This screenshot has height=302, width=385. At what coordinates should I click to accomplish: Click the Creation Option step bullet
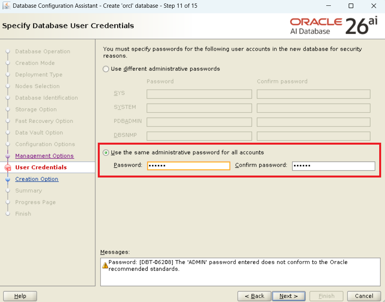coord(7,179)
